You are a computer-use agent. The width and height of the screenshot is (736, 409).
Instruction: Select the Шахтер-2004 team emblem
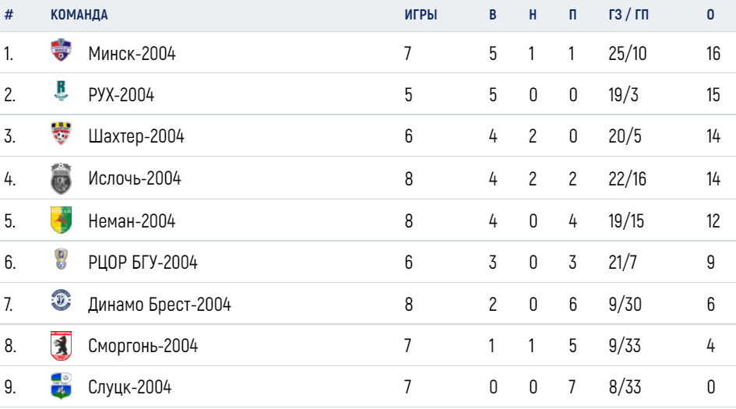click(x=61, y=133)
